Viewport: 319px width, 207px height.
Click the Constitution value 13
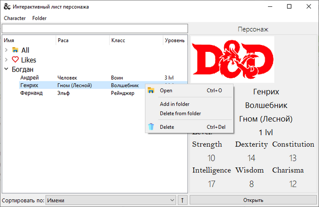(x=293, y=158)
